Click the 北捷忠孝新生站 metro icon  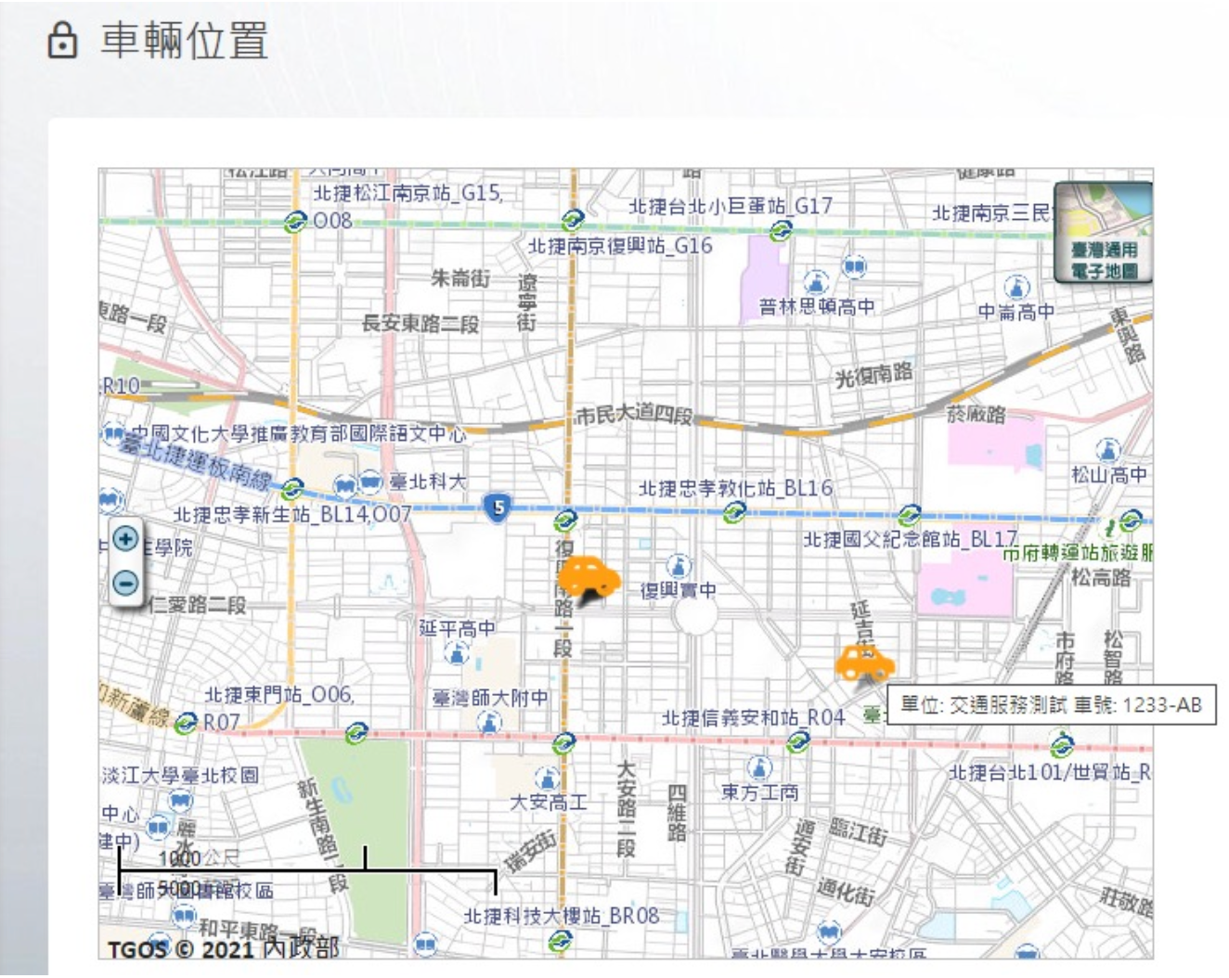tap(292, 488)
